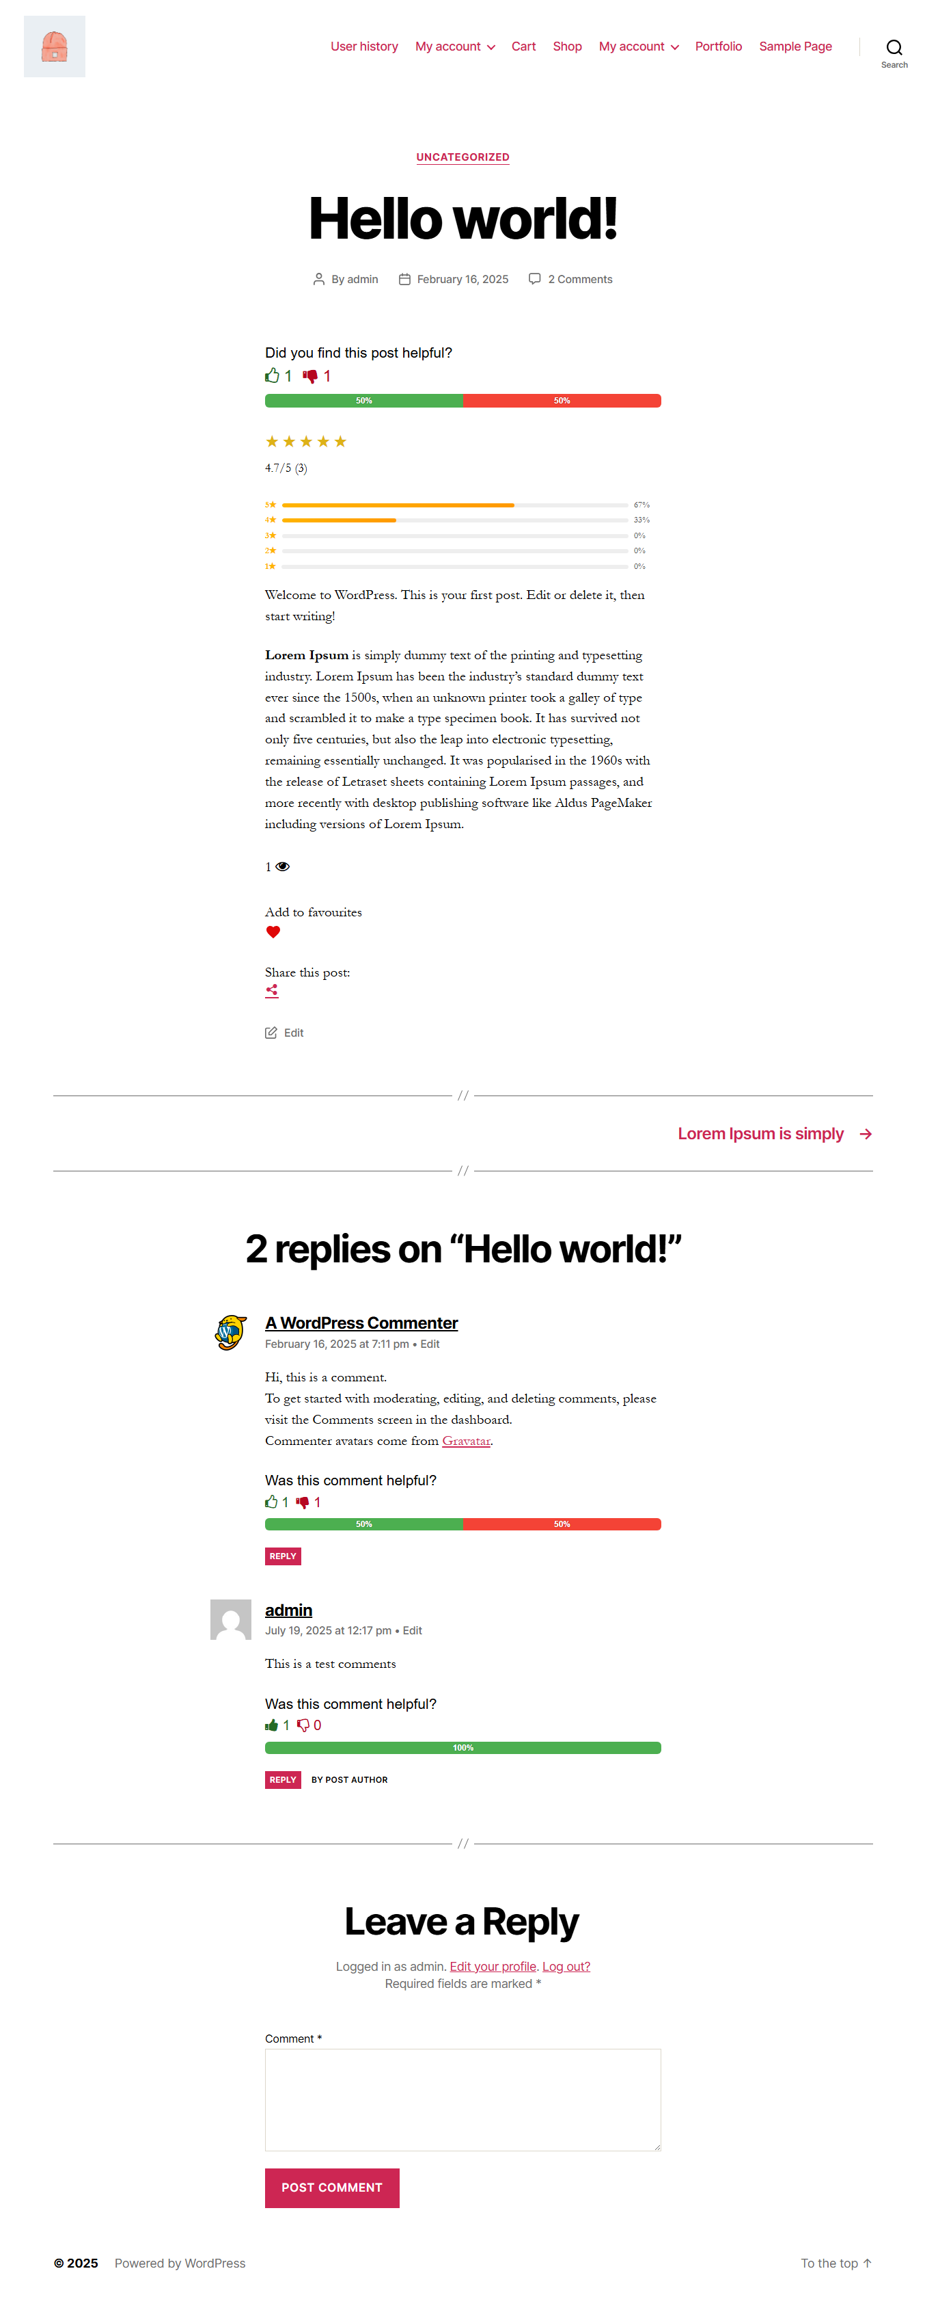Click the share post icon
The image size is (925, 2297).
272,991
